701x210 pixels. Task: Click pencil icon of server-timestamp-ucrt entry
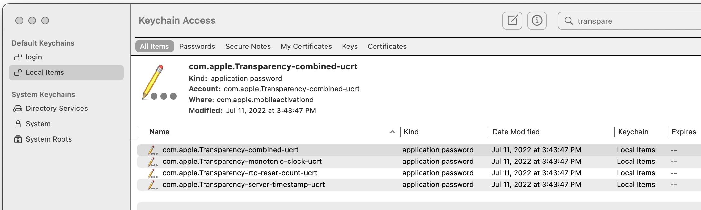click(x=152, y=185)
